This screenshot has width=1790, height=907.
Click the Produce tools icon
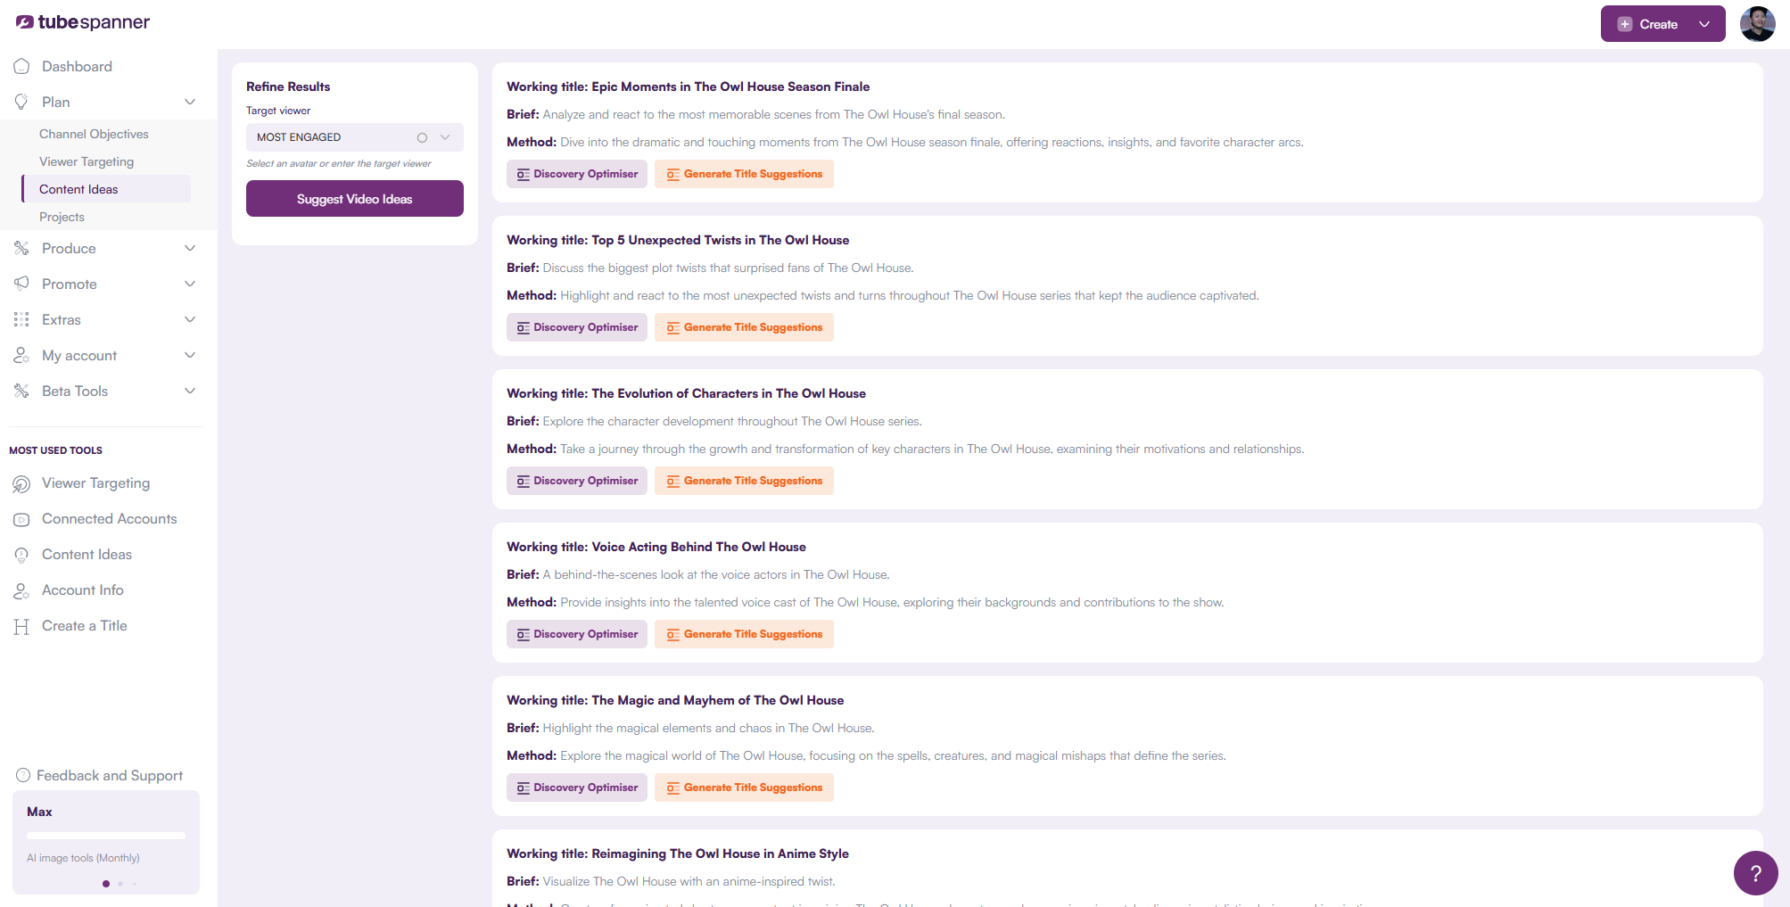21,248
